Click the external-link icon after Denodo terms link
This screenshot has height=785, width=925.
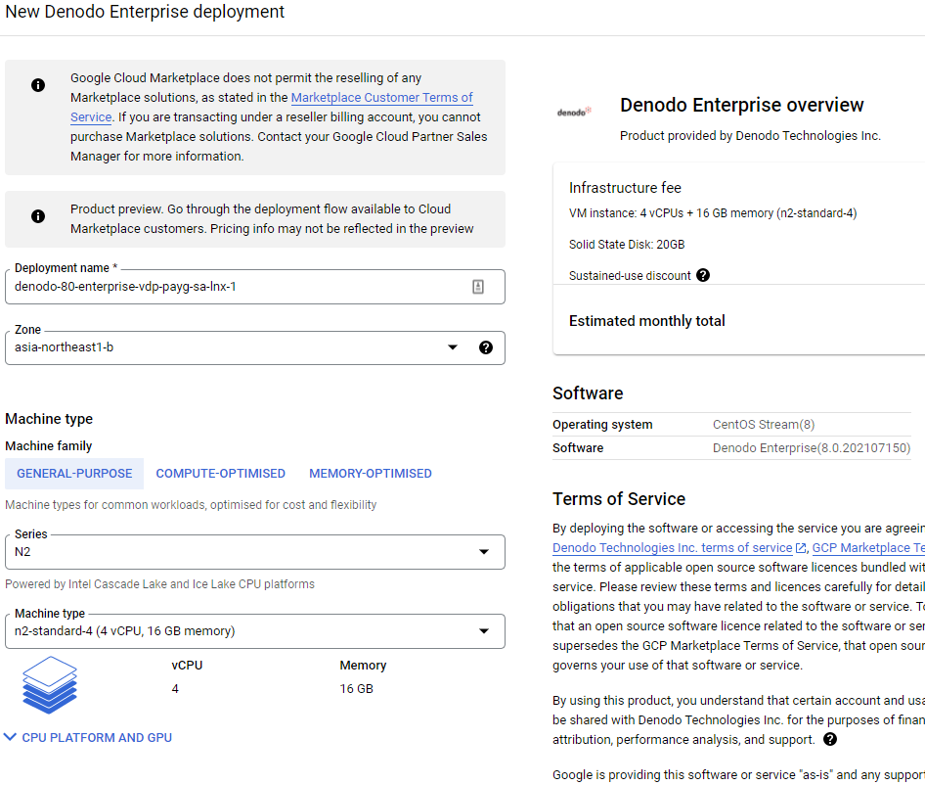click(801, 548)
